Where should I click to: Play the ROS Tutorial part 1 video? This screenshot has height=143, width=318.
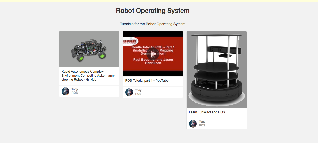click(x=153, y=54)
